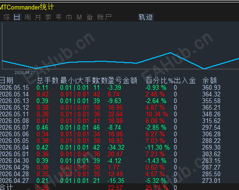Select the 2026.04.30 date row

click(14, 161)
